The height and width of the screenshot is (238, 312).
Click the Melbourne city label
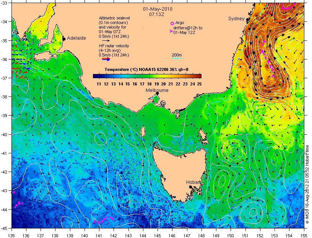coord(157,90)
